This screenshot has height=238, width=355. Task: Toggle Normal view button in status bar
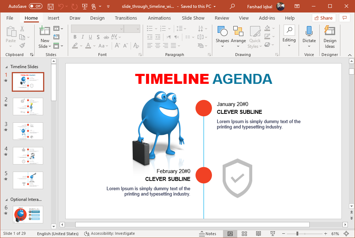tap(230, 234)
